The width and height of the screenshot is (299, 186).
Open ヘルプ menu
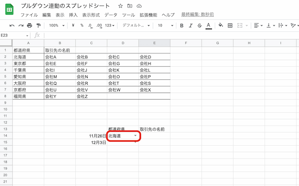[168, 15]
